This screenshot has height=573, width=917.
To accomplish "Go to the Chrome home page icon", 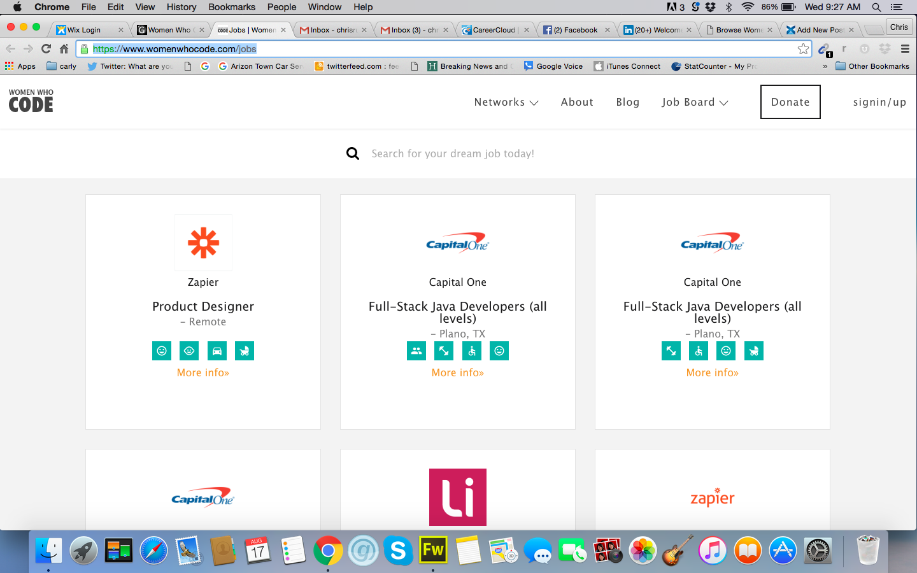I will [64, 48].
